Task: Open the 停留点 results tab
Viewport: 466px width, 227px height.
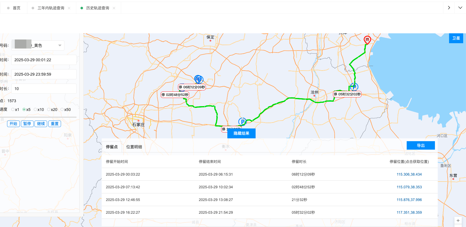Action: point(112,147)
